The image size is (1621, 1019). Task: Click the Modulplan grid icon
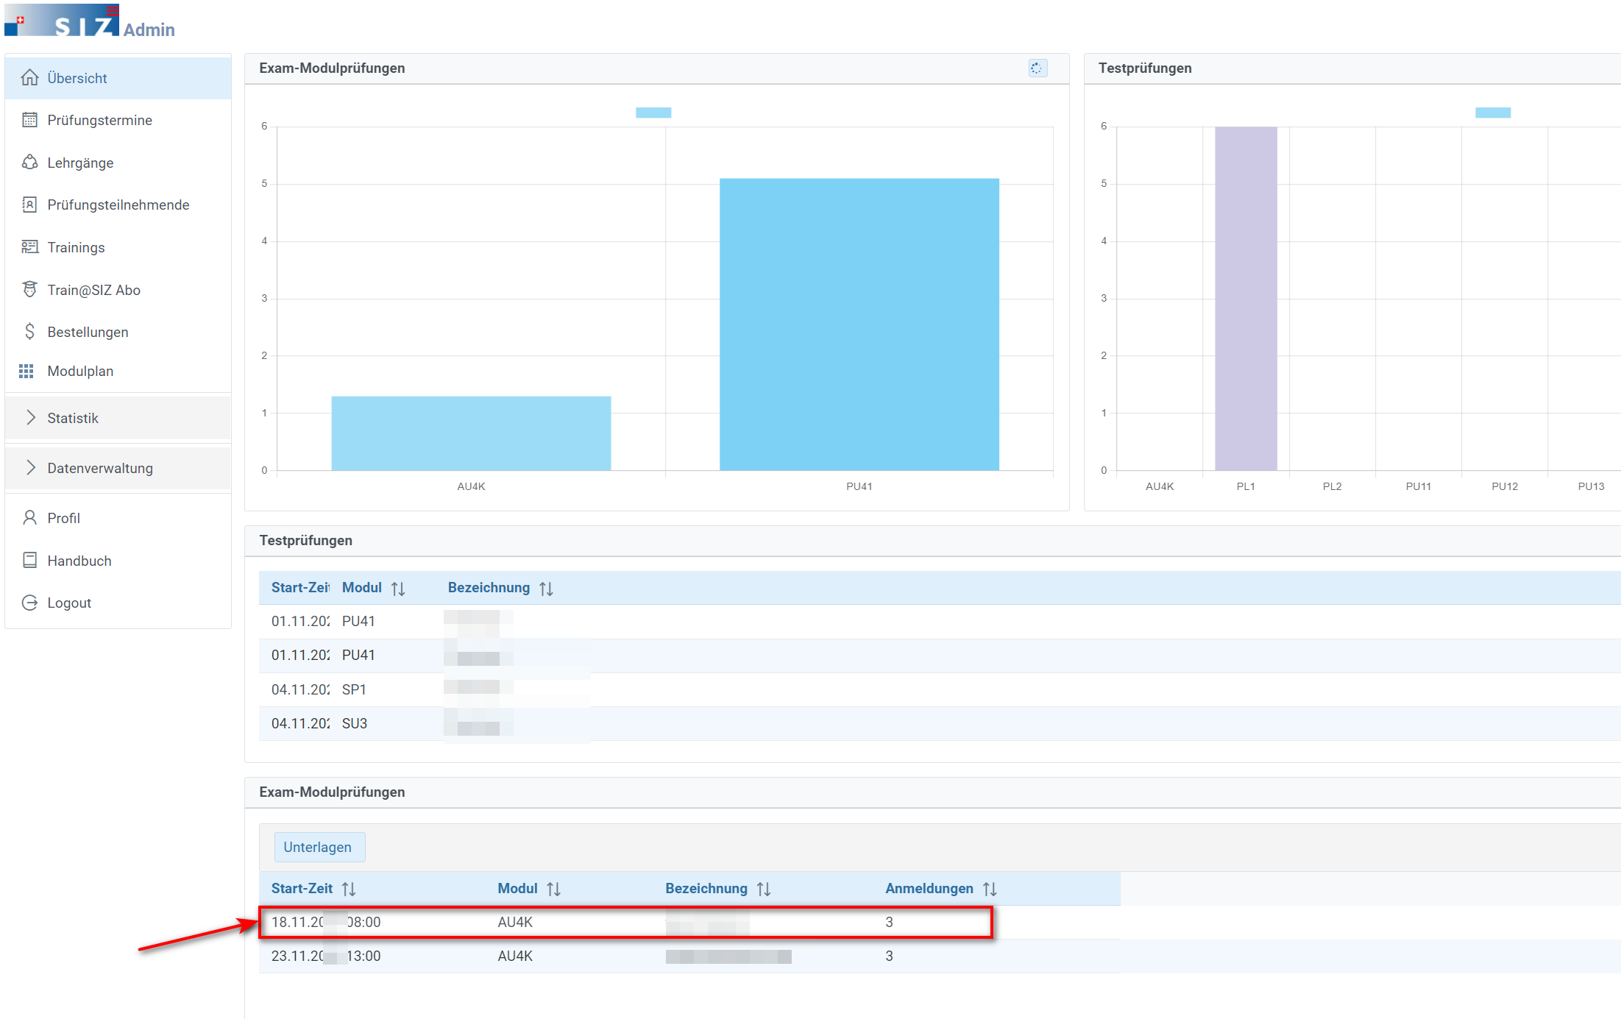point(26,371)
